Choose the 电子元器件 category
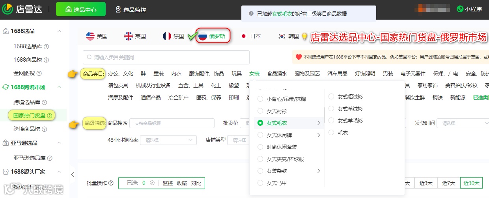 (x=413, y=73)
